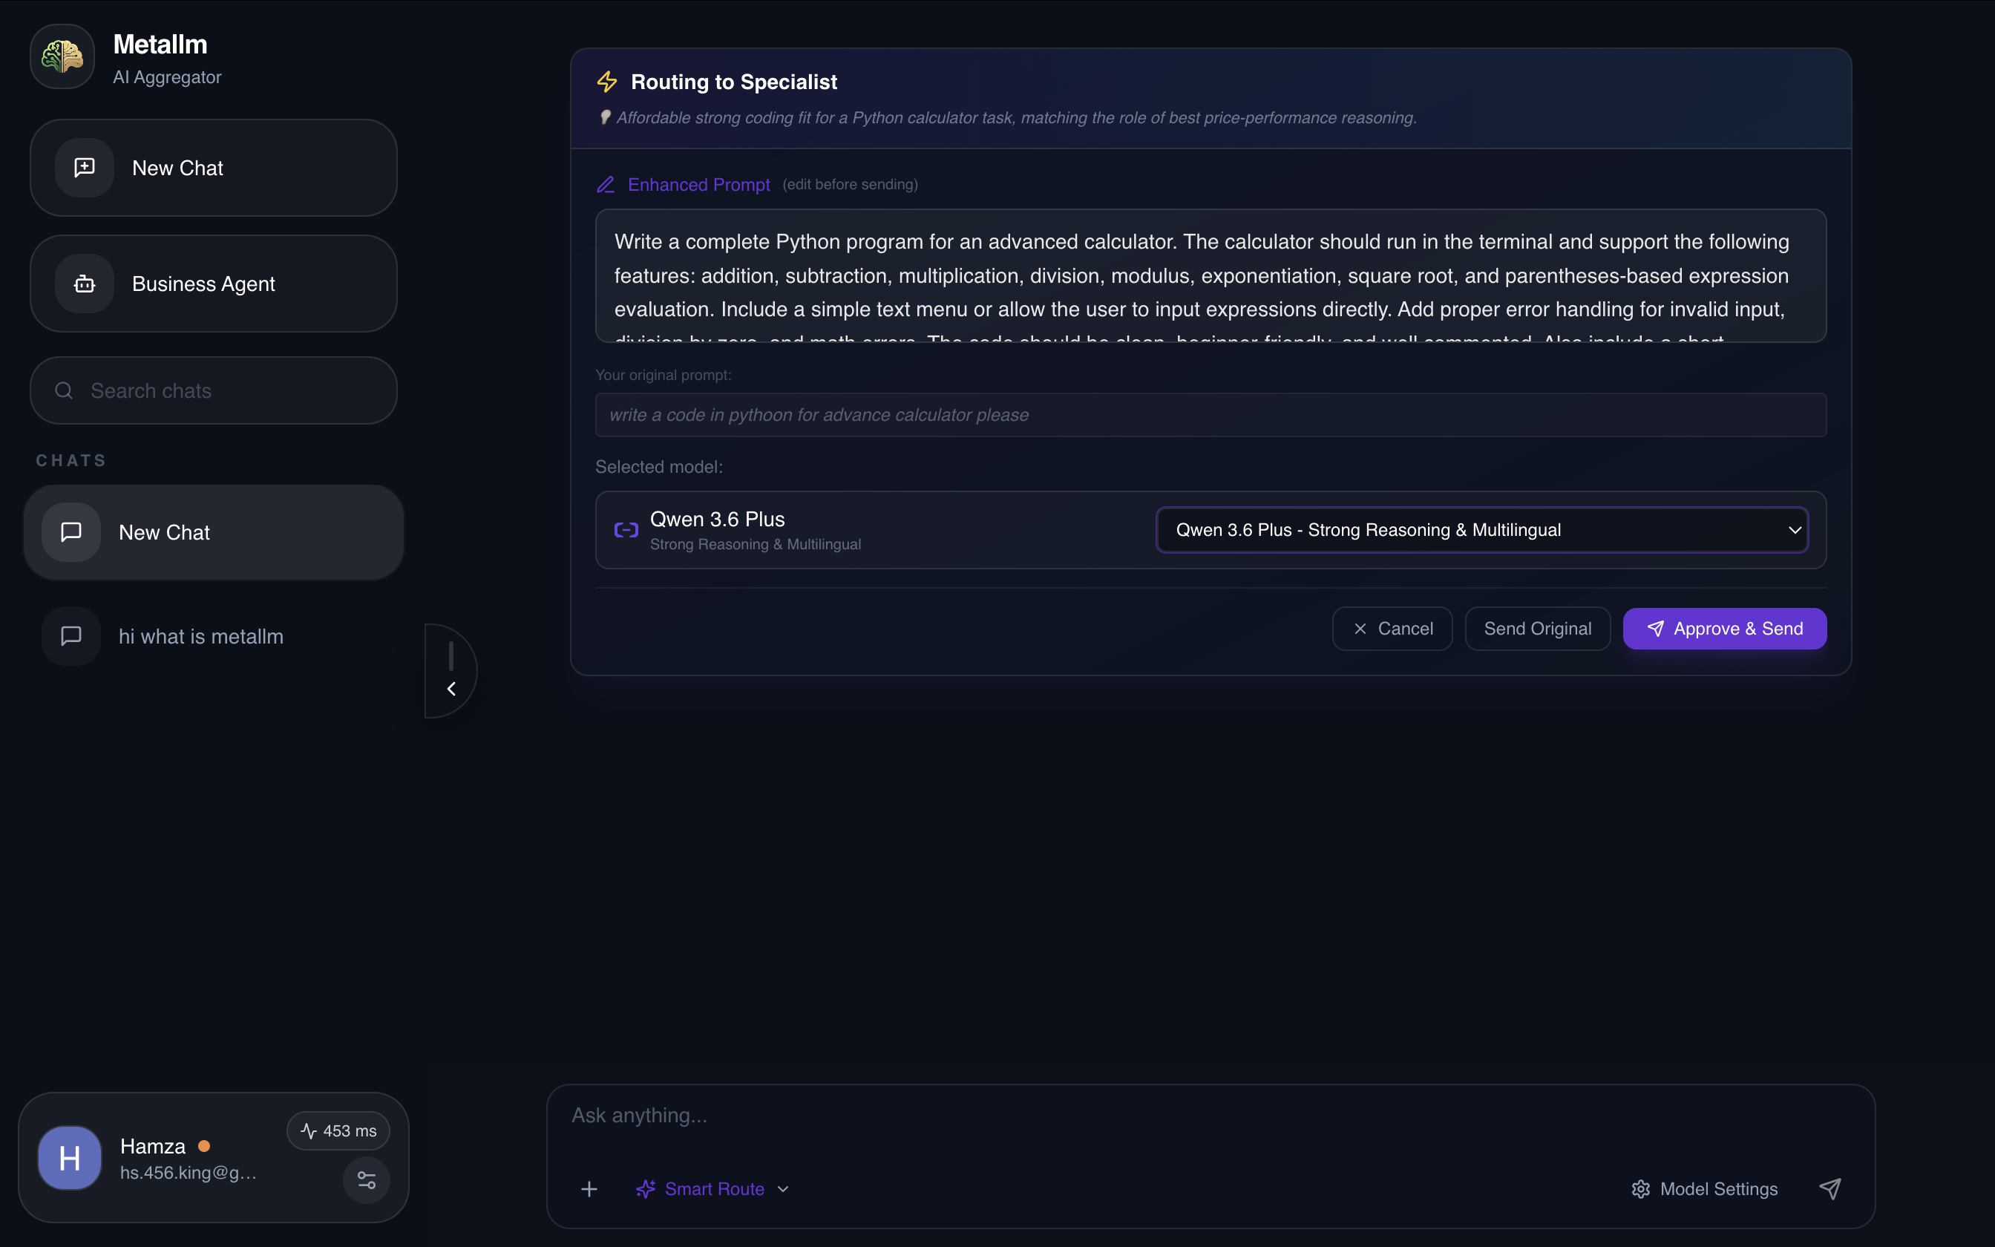1995x1247 pixels.
Task: Click the 'Strong Reasoning & Multilingual' subtitle
Action: pyautogui.click(x=755, y=544)
